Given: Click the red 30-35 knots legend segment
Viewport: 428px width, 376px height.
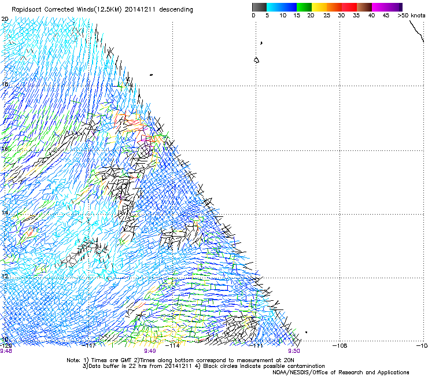Looking at the screenshot, I should click(x=349, y=7).
